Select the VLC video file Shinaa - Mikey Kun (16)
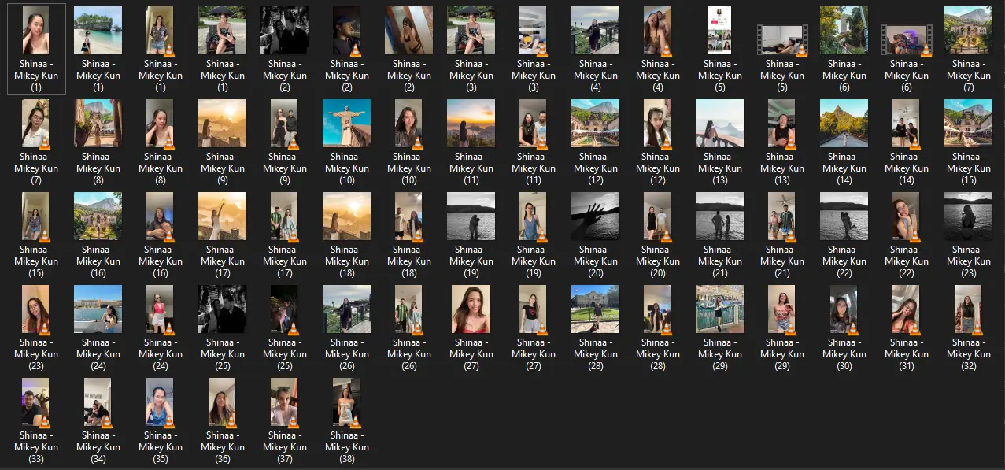The width and height of the screenshot is (1005, 470). point(160,216)
